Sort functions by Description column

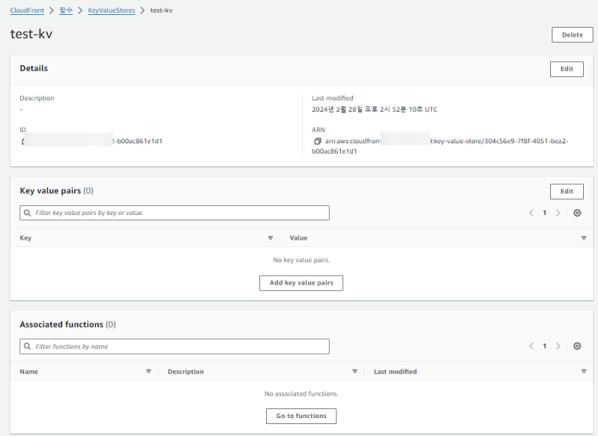(354, 372)
